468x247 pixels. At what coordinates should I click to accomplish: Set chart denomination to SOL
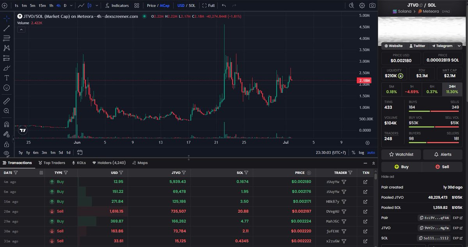[x=192, y=5]
